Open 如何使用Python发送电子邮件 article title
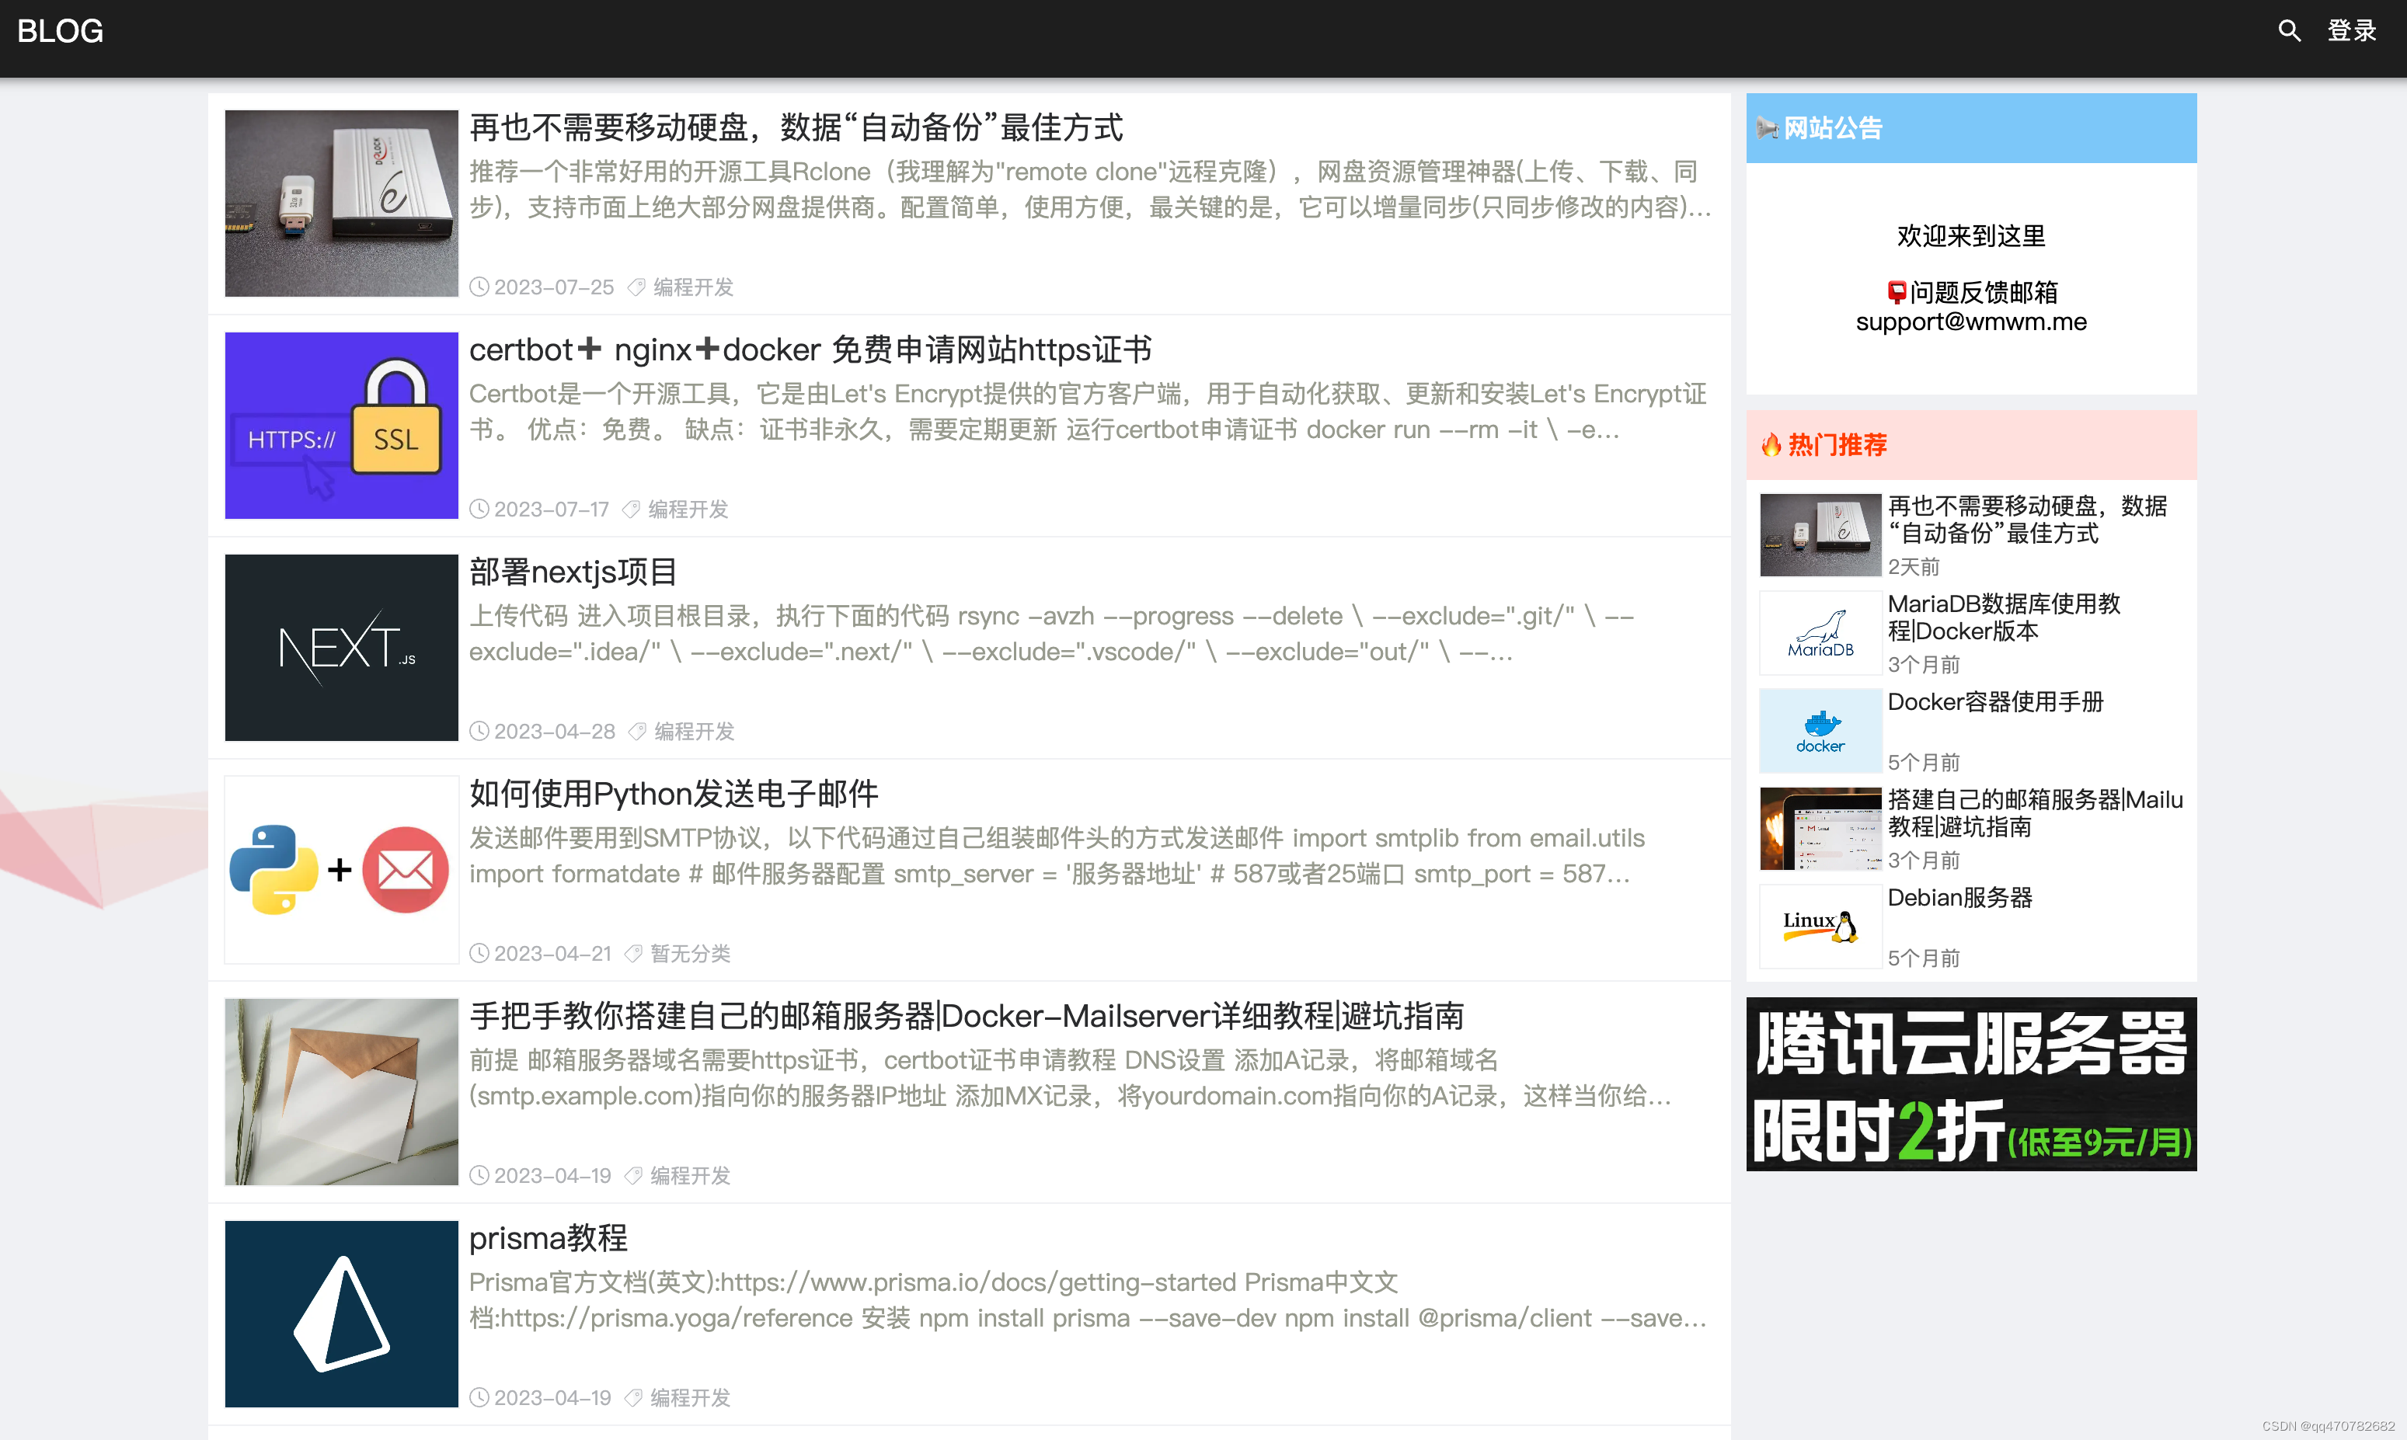 point(674,794)
